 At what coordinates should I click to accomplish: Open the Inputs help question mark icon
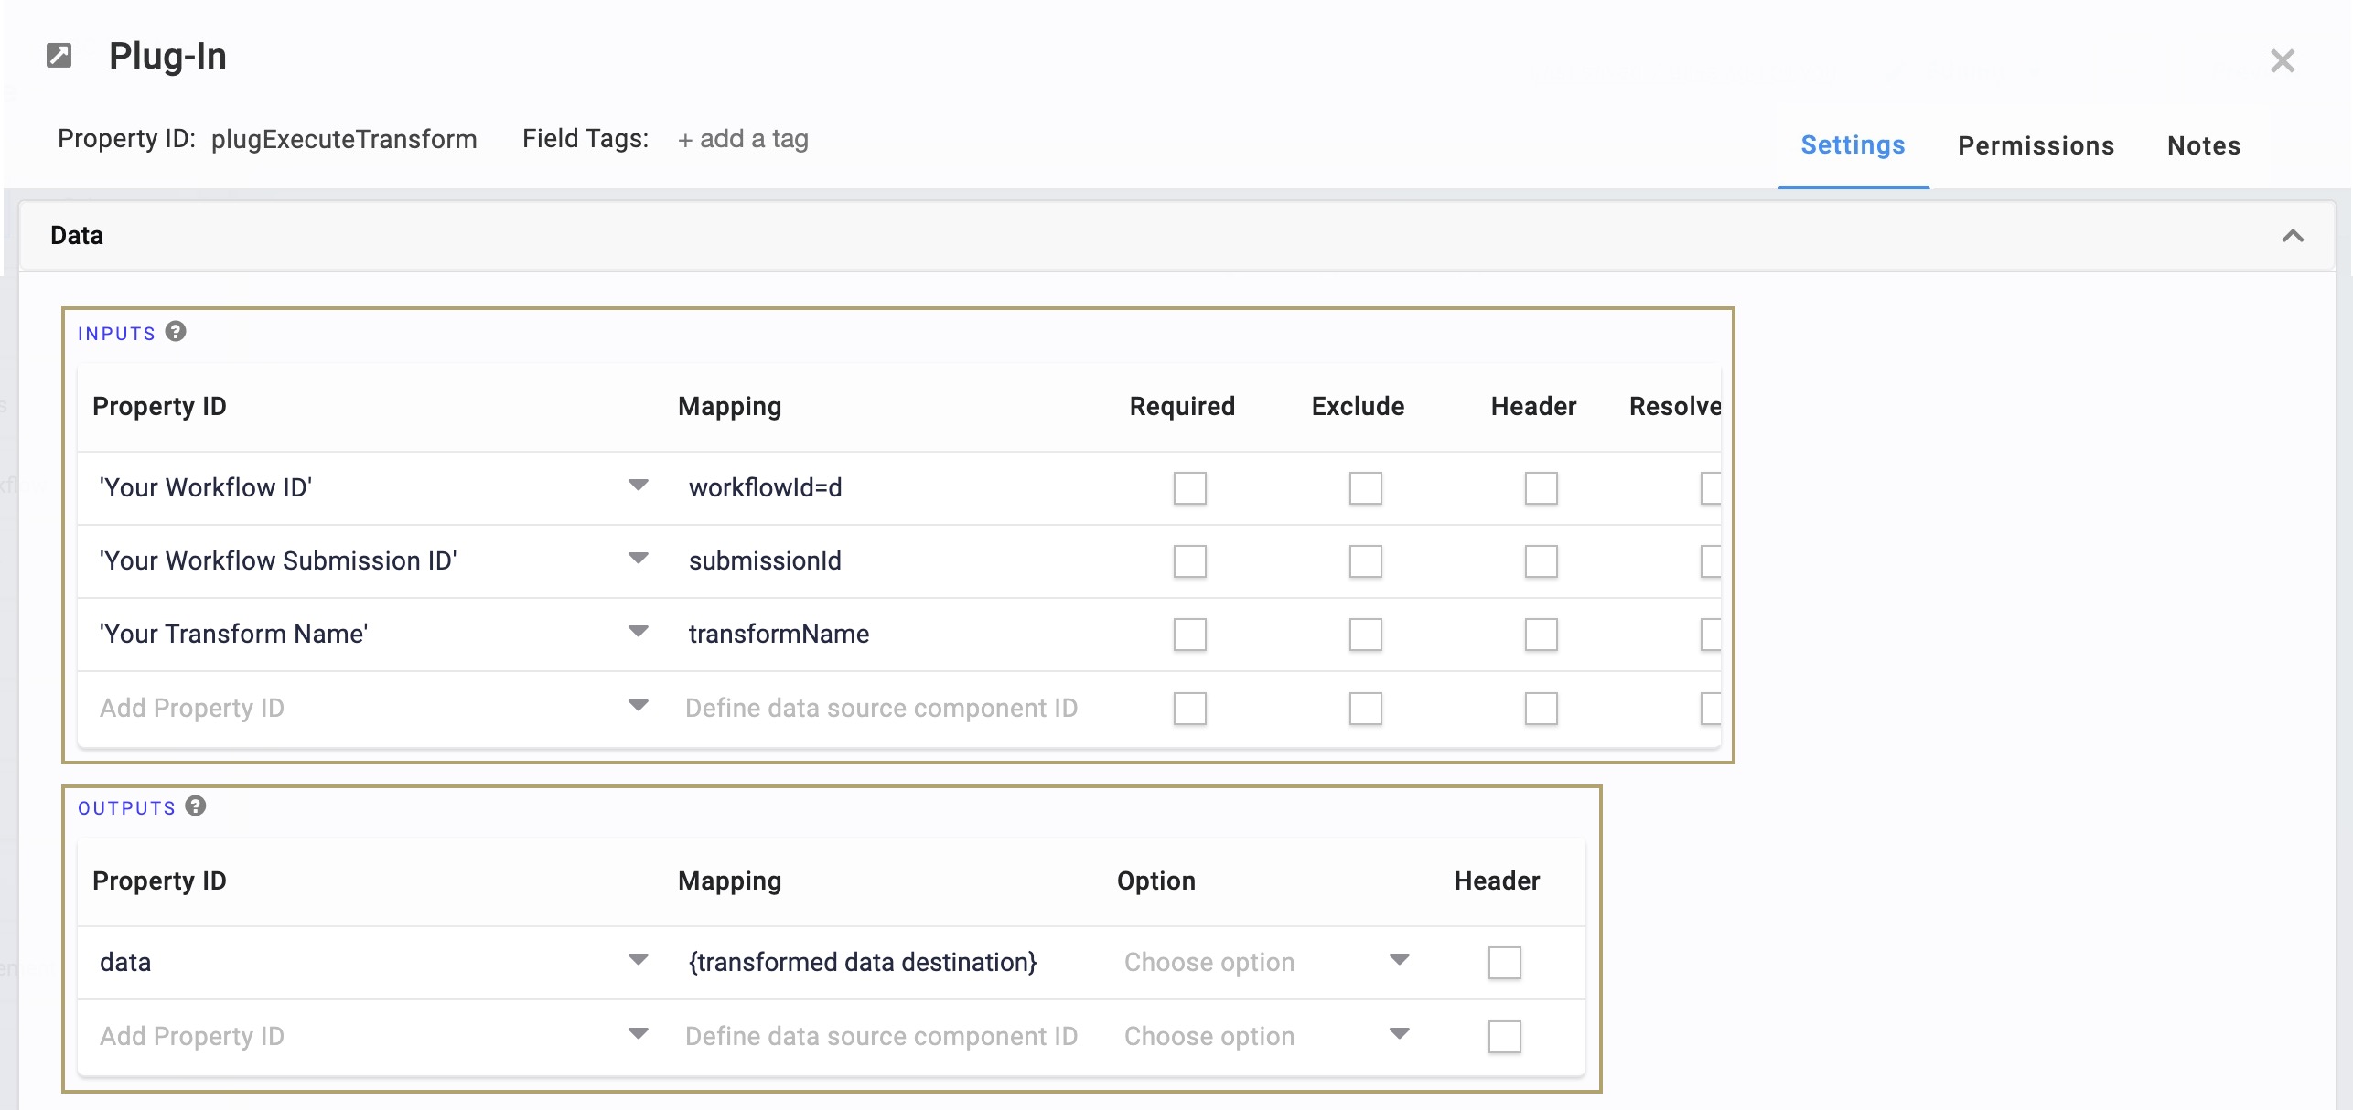coord(176,331)
